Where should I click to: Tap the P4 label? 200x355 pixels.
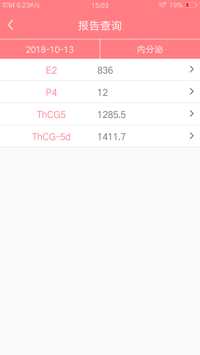[x=52, y=93]
